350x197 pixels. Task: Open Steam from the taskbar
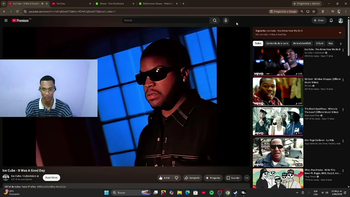click(235, 193)
